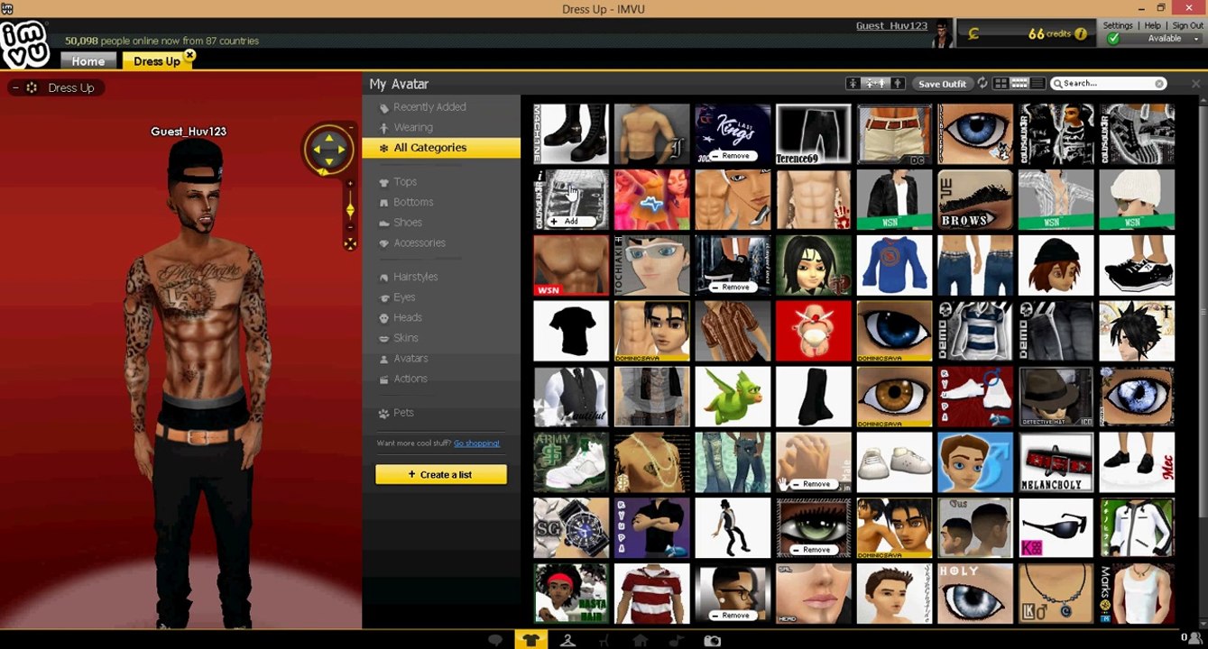Open Settings in the top right

(x=1118, y=25)
